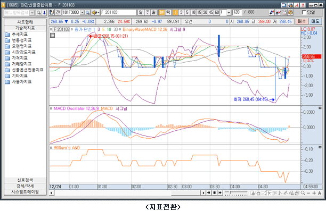Click the fast-forward playback icon
The width and height of the screenshot is (326, 211).
[220, 193]
